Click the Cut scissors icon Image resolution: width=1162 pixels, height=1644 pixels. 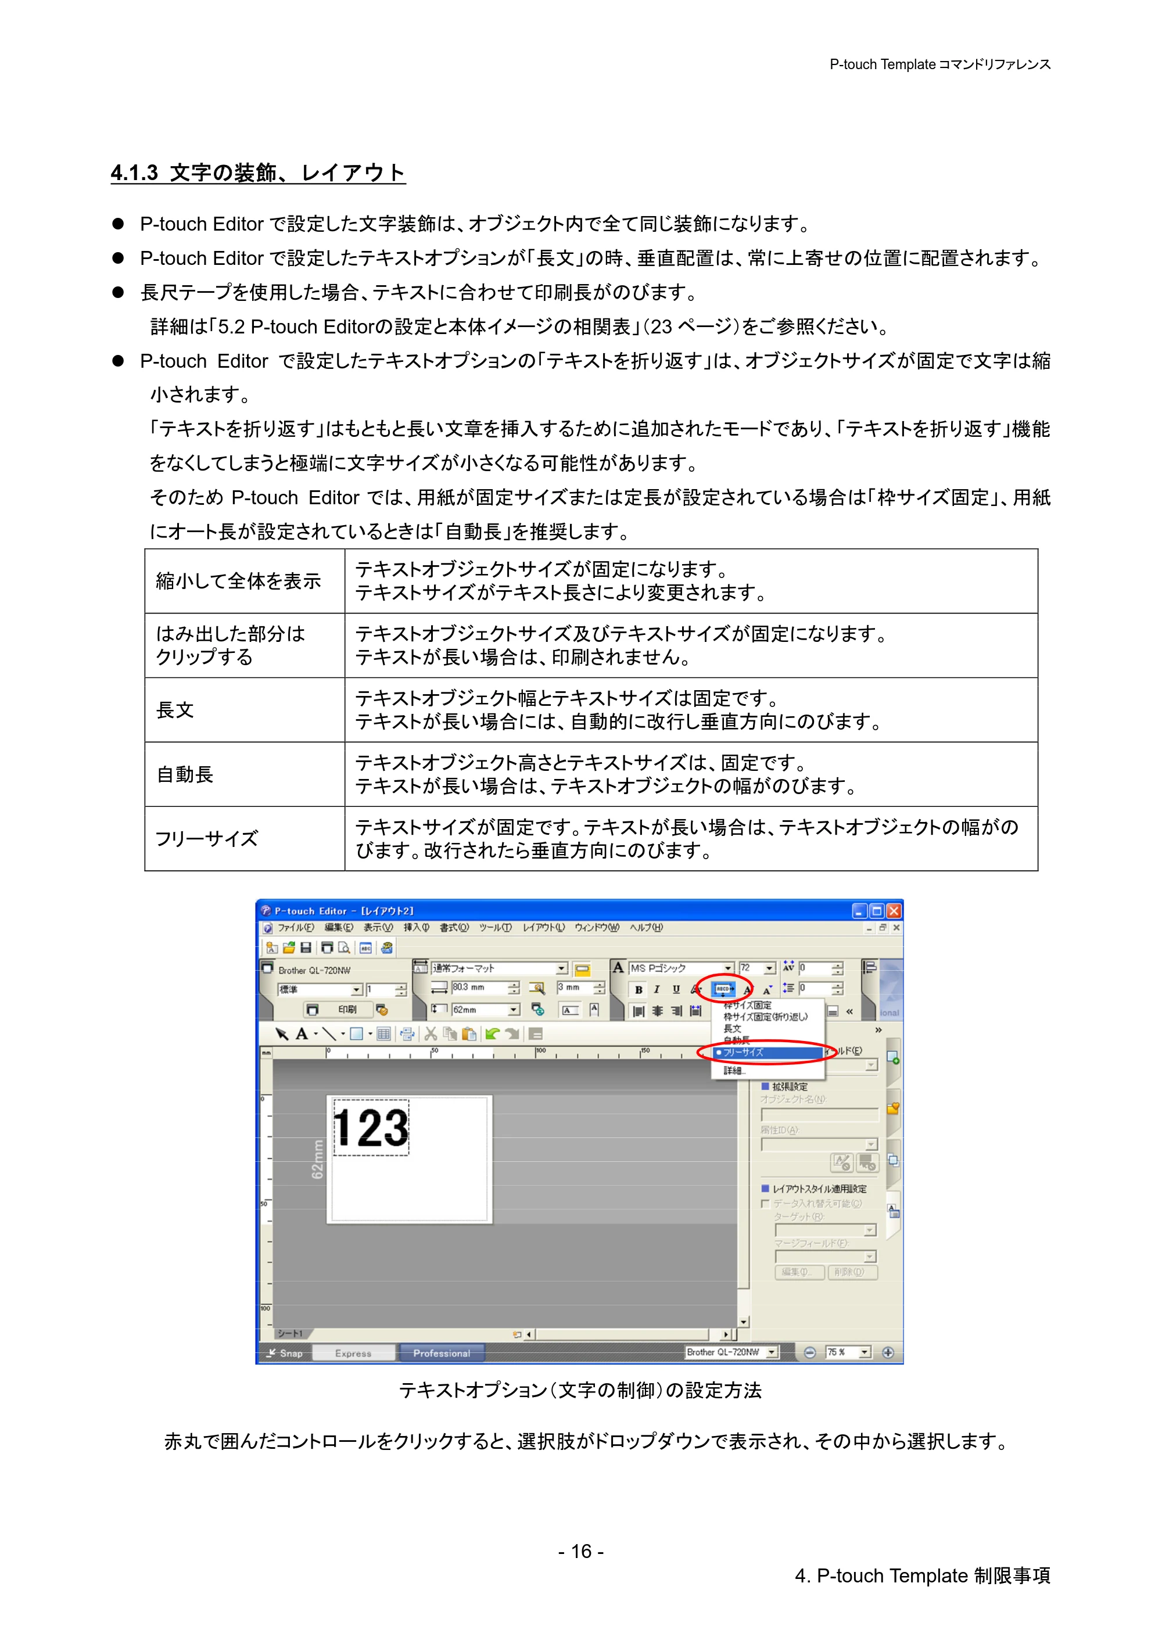pyautogui.click(x=431, y=1033)
